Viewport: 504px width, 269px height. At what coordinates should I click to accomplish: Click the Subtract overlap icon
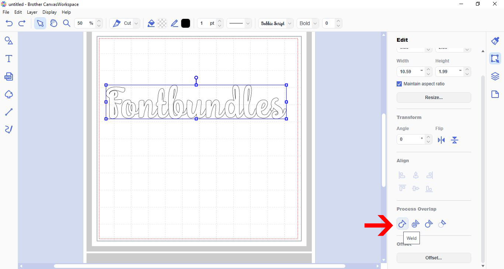point(429,224)
